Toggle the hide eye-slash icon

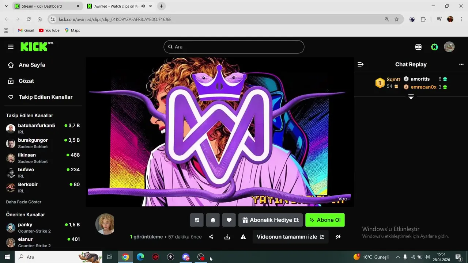338,237
